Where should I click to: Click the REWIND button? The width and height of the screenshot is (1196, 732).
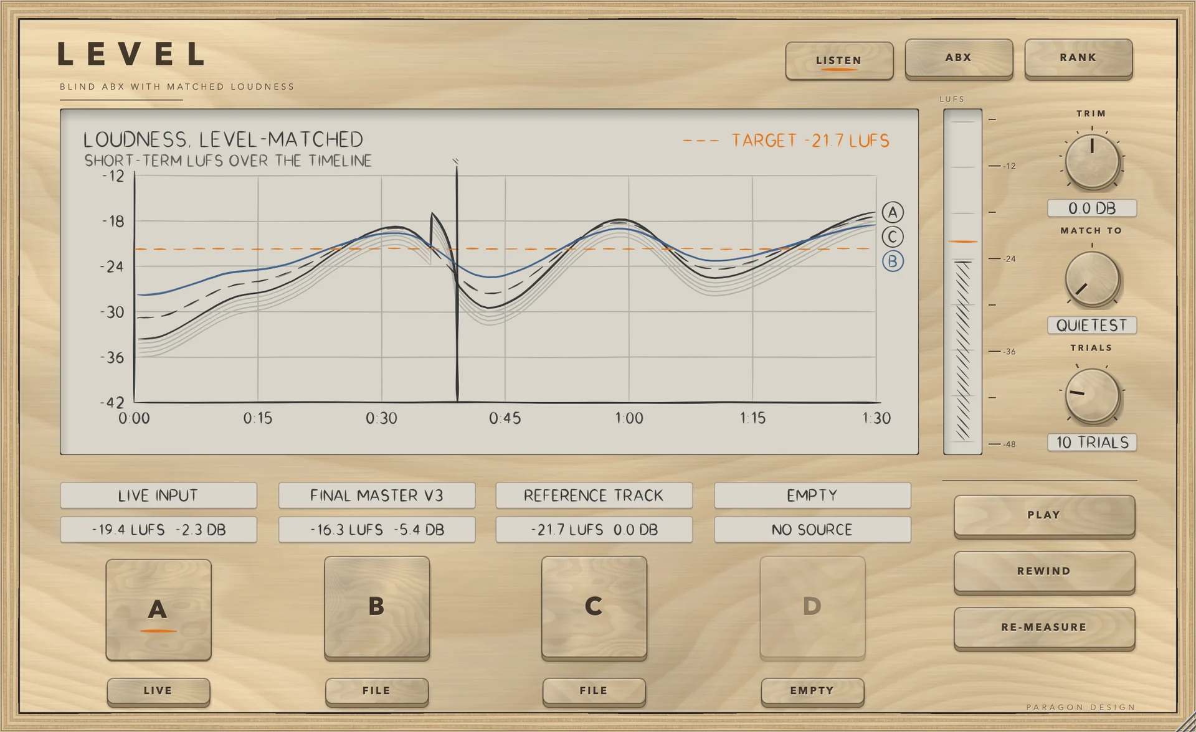[1044, 571]
